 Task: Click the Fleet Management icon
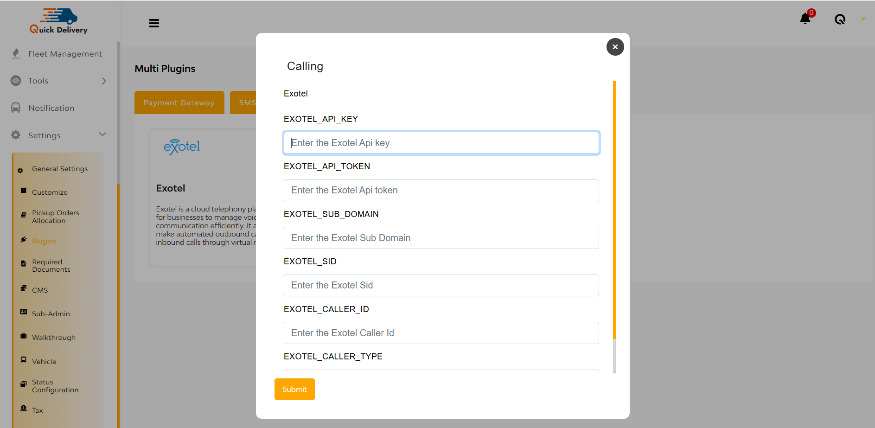[x=16, y=53]
